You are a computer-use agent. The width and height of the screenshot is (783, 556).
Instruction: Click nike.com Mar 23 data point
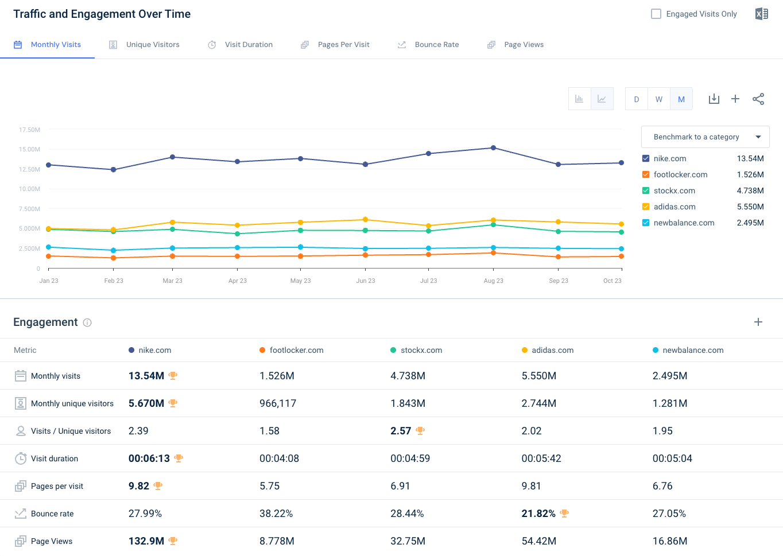coord(173,157)
